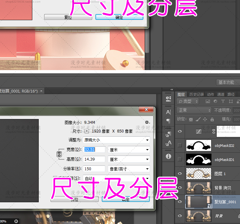Click the 基本功能 workspace button

pyautogui.click(x=227, y=82)
